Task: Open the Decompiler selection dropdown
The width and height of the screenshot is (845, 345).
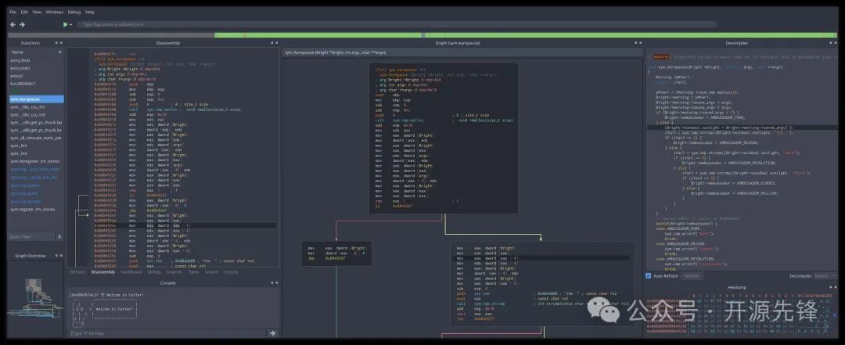Action: point(824,275)
